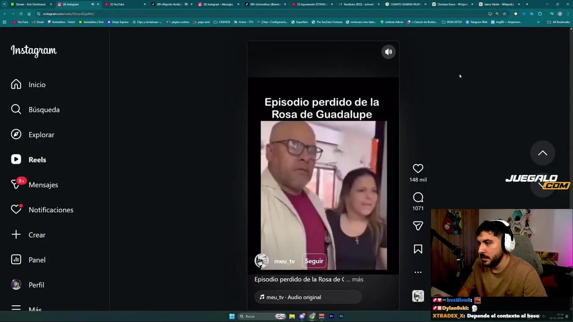
Task: Switch to the Instagram • Mensajes tab
Action: 219,4
